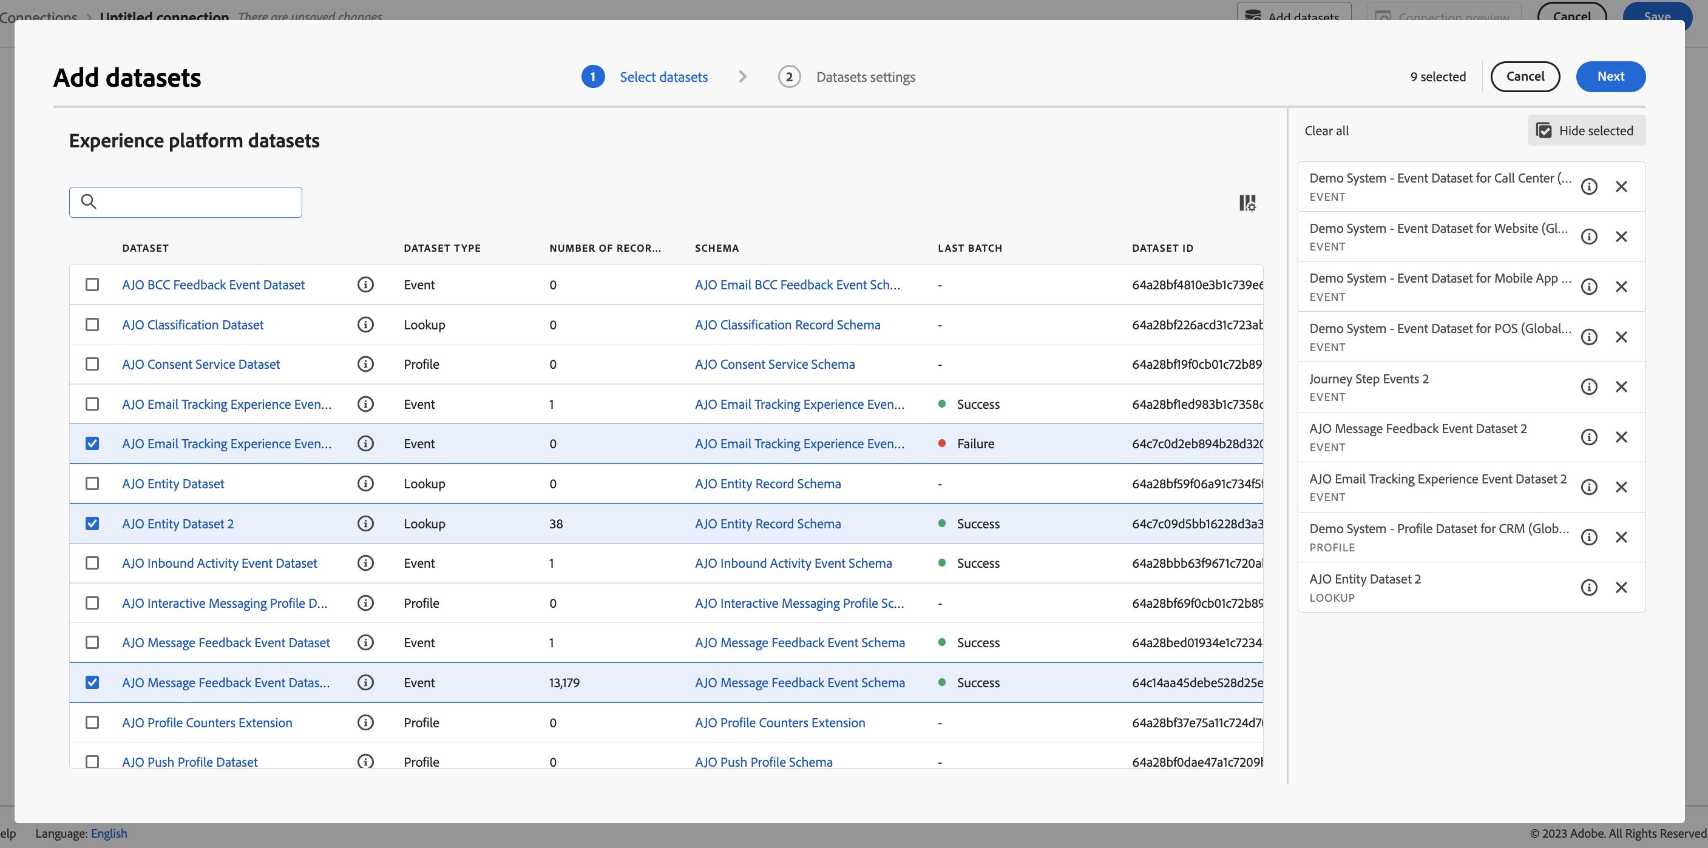Sort by the Last Batch column header

969,247
